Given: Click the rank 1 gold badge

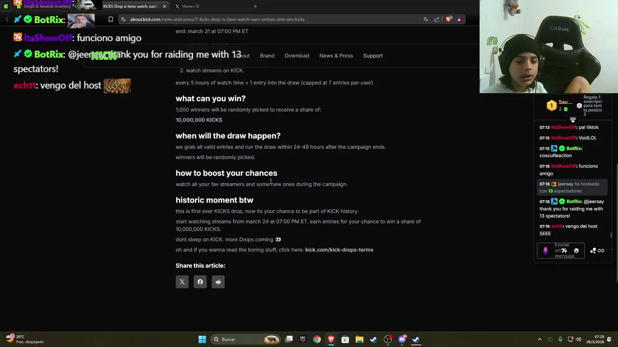Looking at the screenshot, I should click(x=551, y=106).
